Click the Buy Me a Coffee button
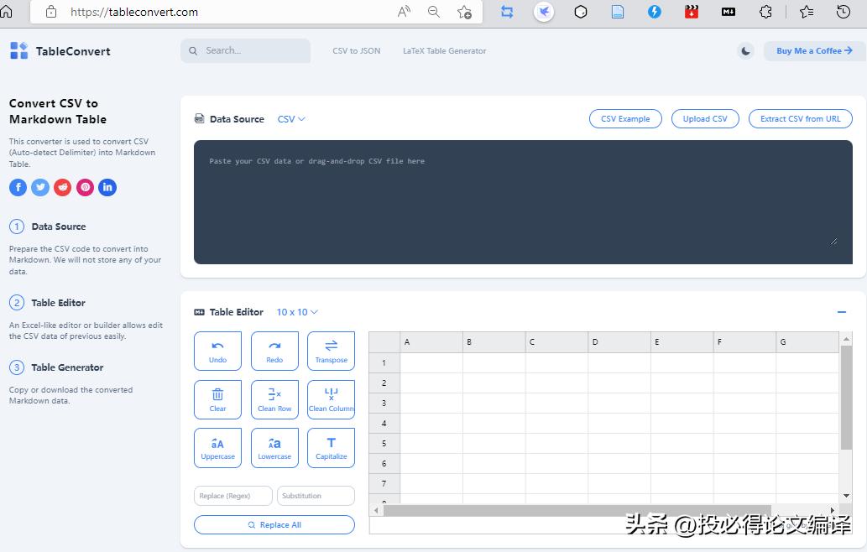The image size is (867, 552). click(x=814, y=51)
